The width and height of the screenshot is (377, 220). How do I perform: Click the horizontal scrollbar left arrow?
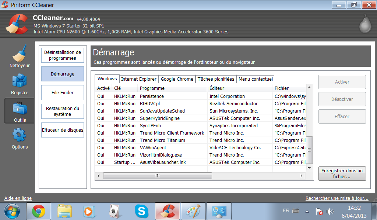[x=98, y=176]
